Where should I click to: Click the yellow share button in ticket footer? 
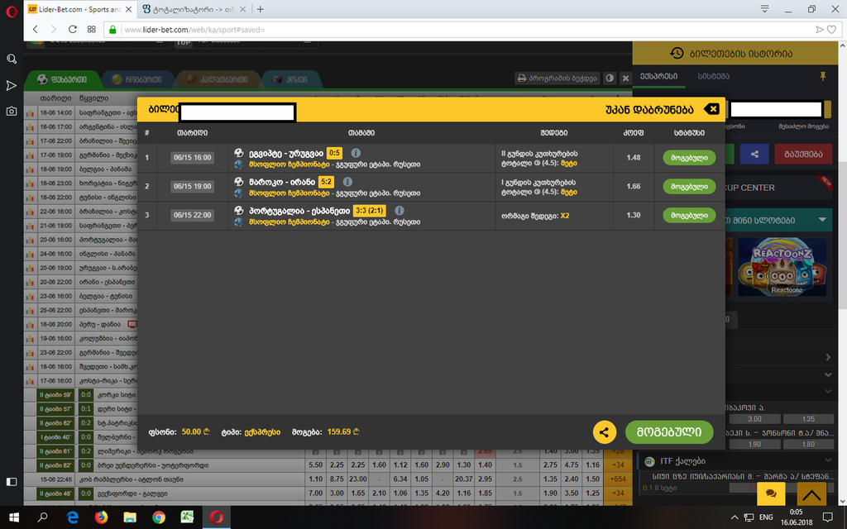coord(605,431)
